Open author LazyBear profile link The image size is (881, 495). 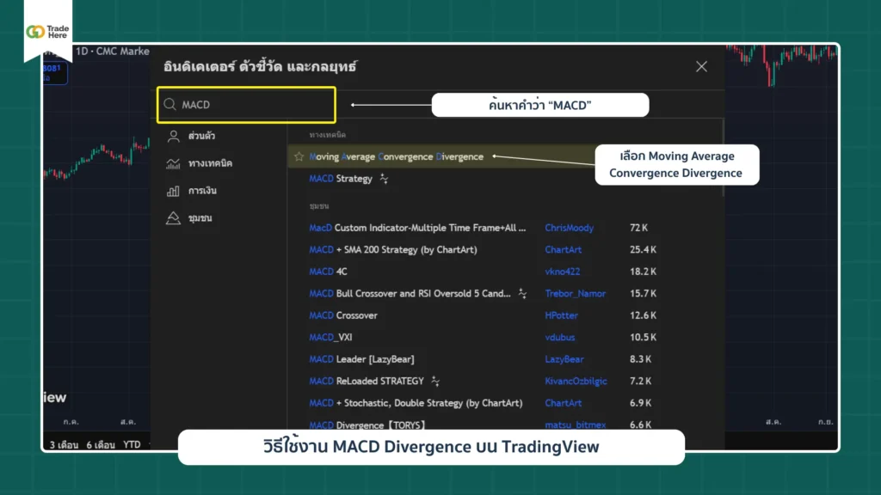click(x=564, y=359)
